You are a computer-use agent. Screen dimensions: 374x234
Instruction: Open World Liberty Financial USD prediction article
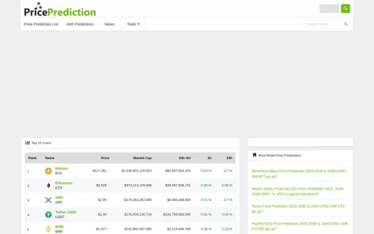coord(298,192)
